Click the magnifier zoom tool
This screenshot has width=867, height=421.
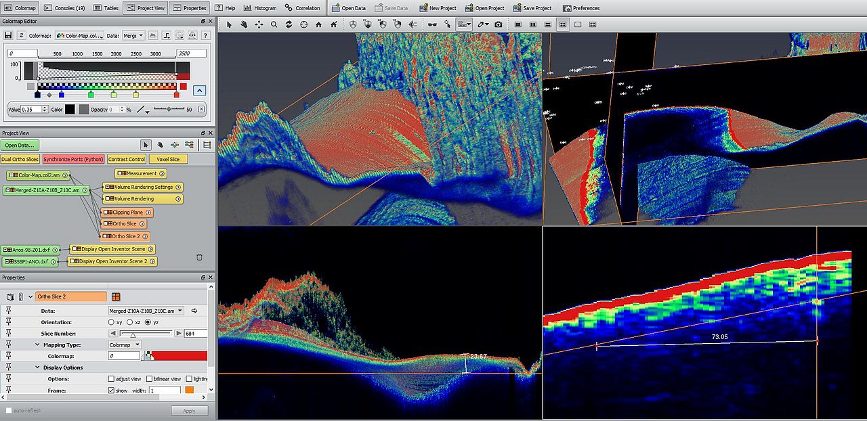(x=274, y=24)
